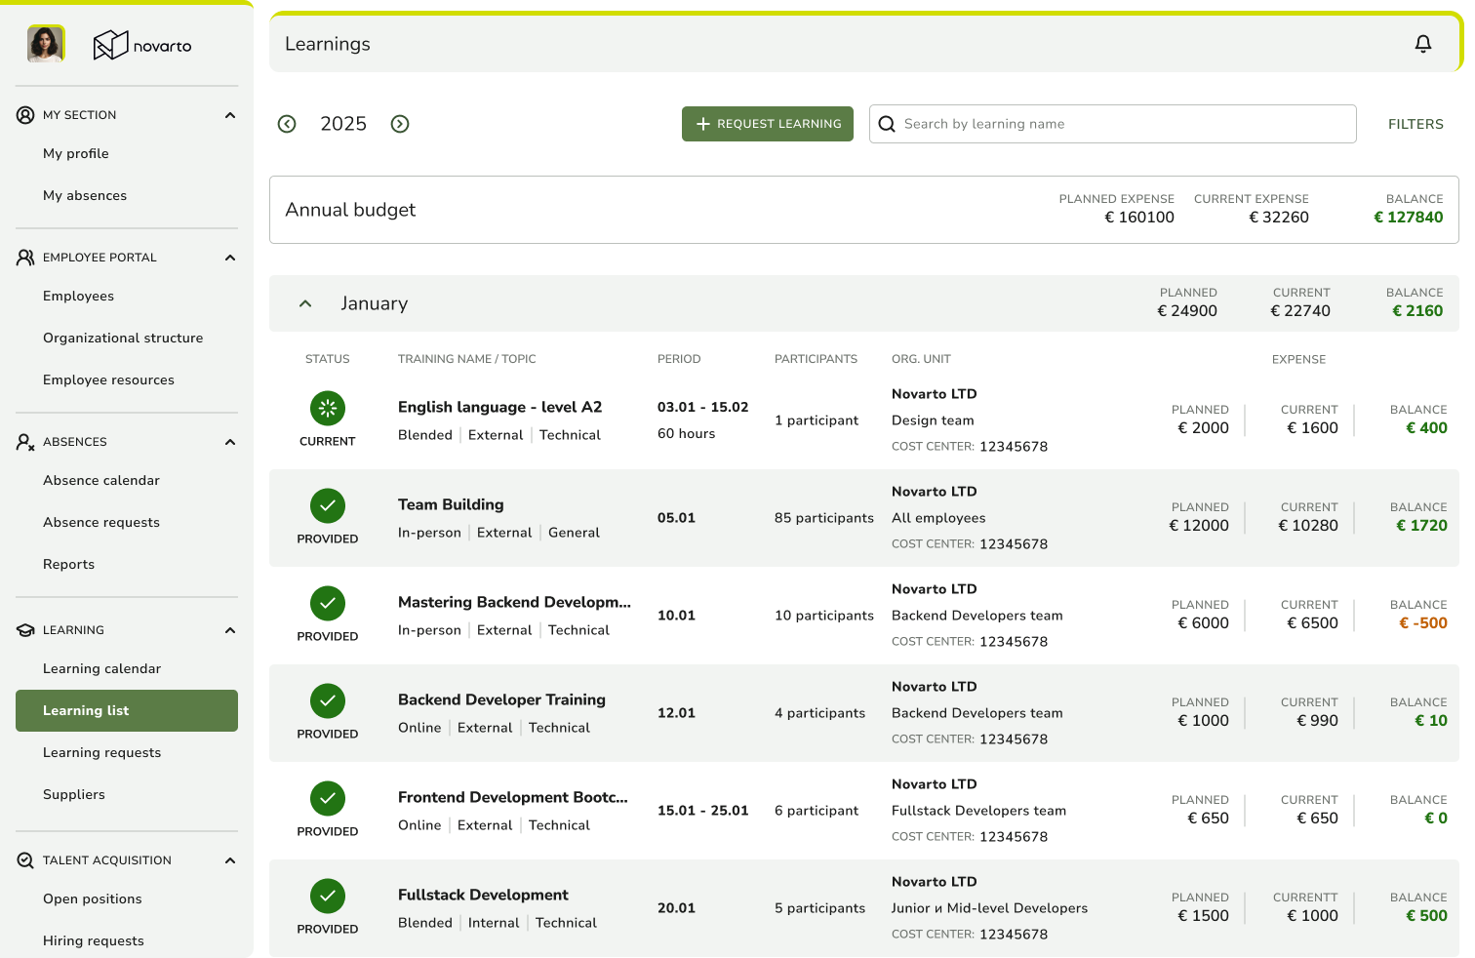Click the Learning graduation cap icon
Viewport: 1475px width, 958px height.
tap(25, 630)
